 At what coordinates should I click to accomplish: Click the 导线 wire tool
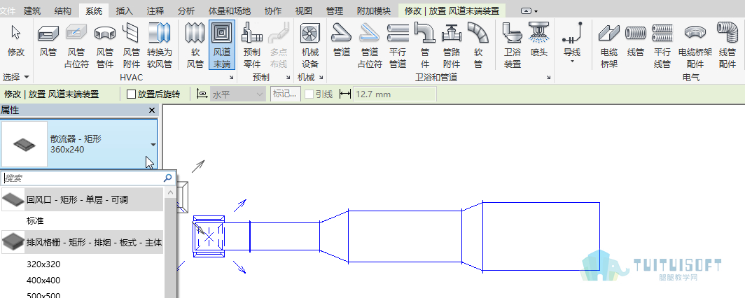click(572, 39)
